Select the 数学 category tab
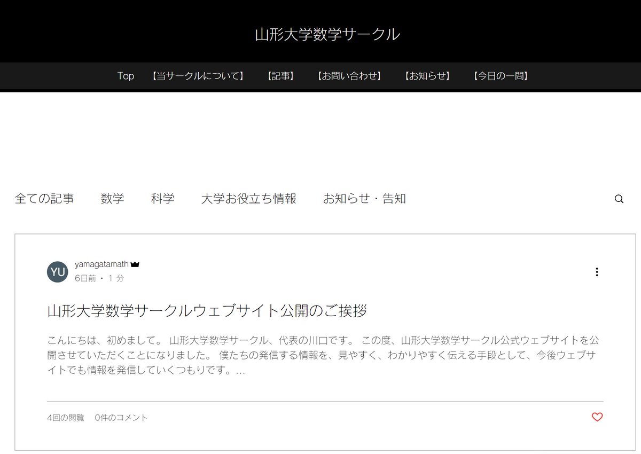This screenshot has height=454, width=641. click(112, 199)
